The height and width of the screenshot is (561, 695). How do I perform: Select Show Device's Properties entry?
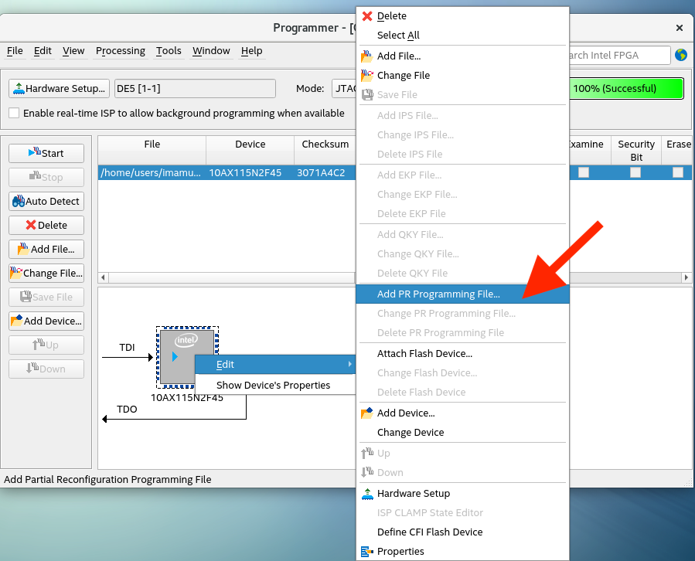pos(275,386)
